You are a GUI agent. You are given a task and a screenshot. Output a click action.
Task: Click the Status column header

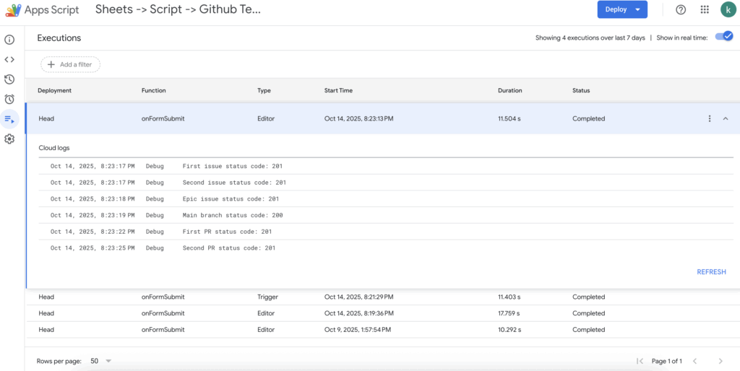[x=581, y=90]
